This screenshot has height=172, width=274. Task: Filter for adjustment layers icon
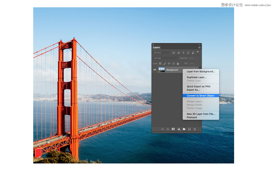tap(178, 53)
